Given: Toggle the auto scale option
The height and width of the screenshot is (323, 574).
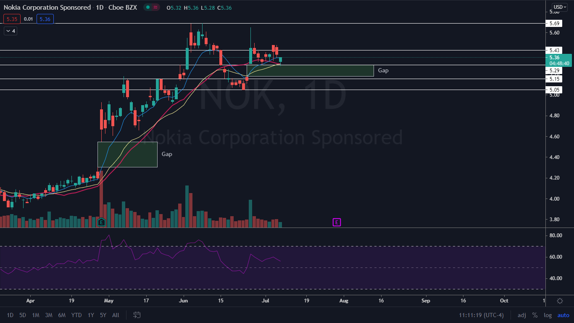Looking at the screenshot, I should [563, 315].
